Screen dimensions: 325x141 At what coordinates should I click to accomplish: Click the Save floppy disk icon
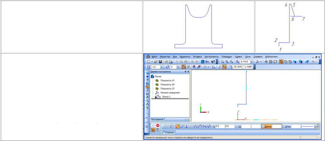coord(160,62)
